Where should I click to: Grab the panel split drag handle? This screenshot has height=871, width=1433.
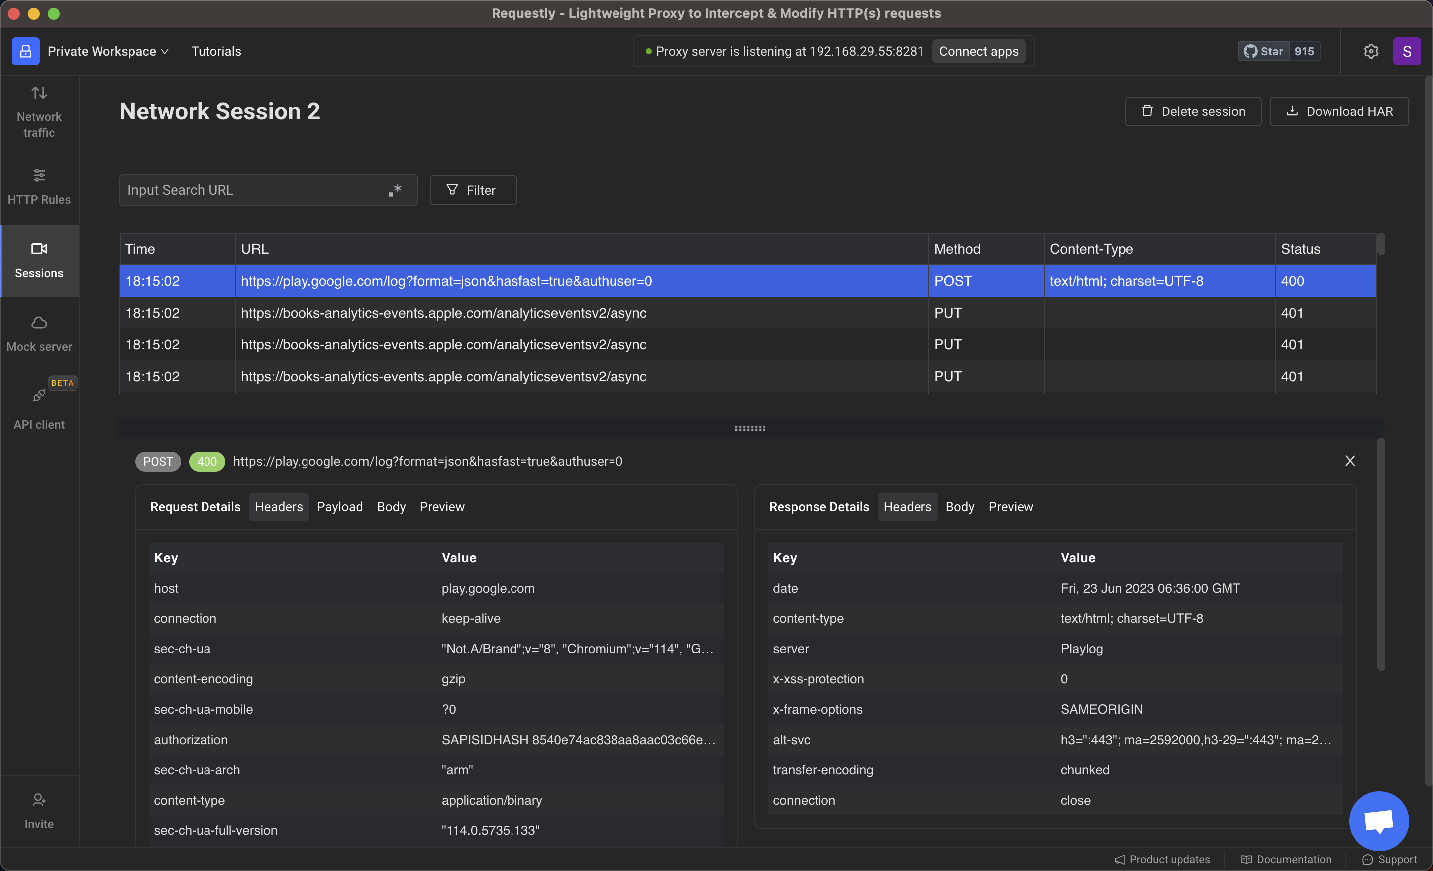(750, 428)
